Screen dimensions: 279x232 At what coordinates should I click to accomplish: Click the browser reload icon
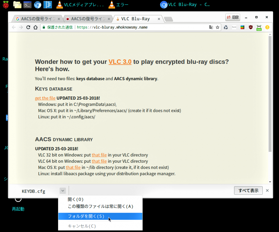(x=28, y=27)
